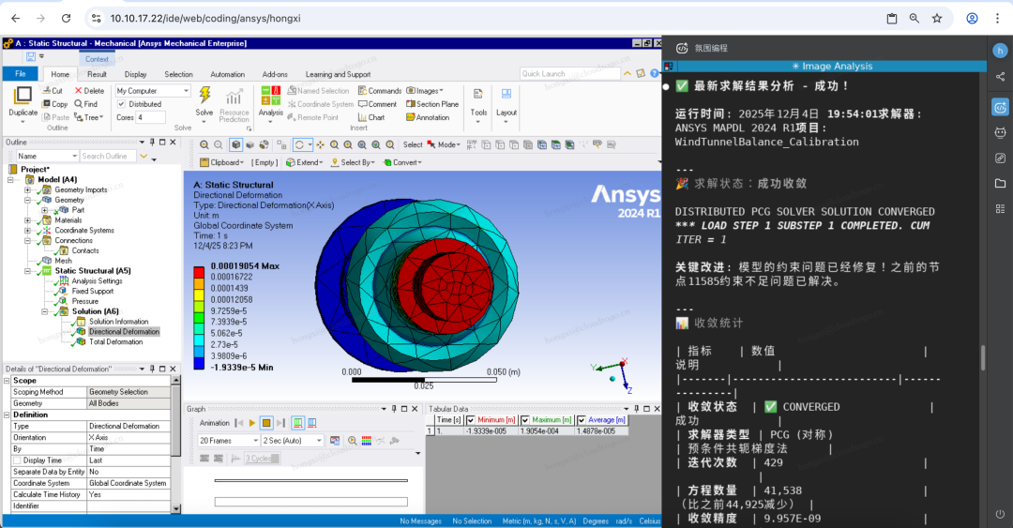Open the Select Mode dropdown

coord(446,144)
